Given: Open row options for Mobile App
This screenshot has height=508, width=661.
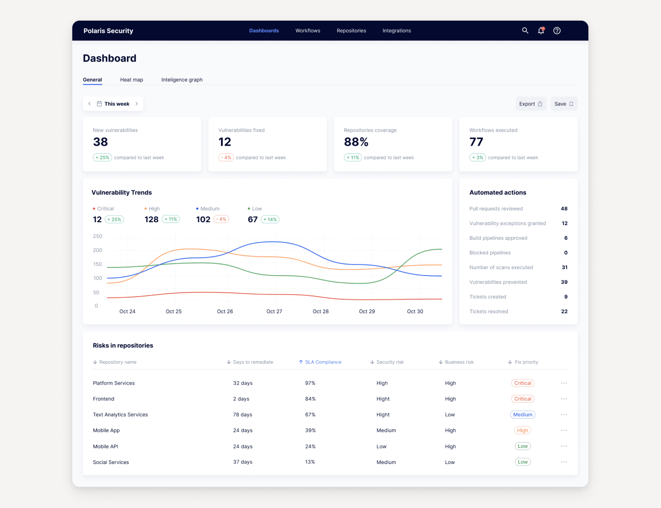Looking at the screenshot, I should point(564,430).
